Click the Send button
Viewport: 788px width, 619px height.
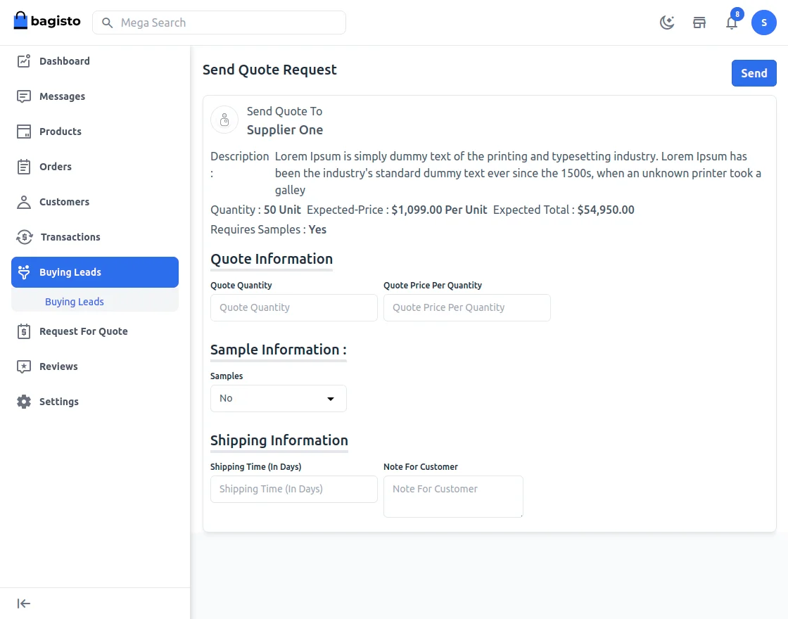click(754, 73)
